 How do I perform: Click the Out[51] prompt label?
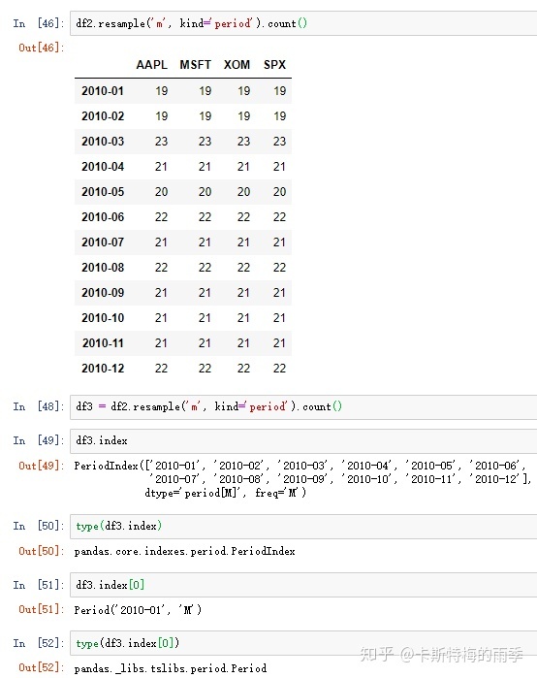tap(42, 610)
